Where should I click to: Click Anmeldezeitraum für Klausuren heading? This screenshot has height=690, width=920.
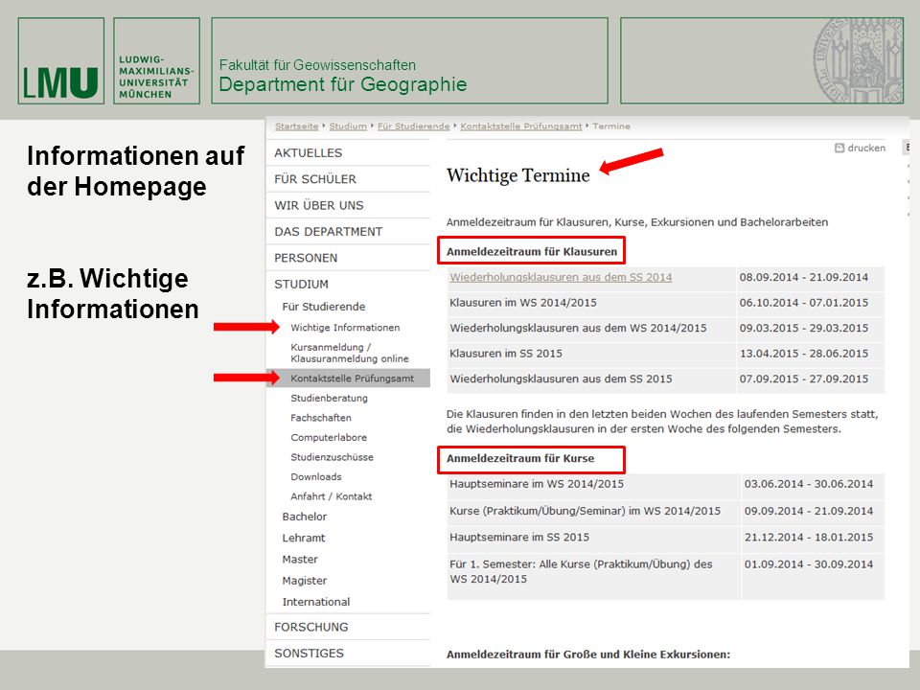pyautogui.click(x=532, y=251)
